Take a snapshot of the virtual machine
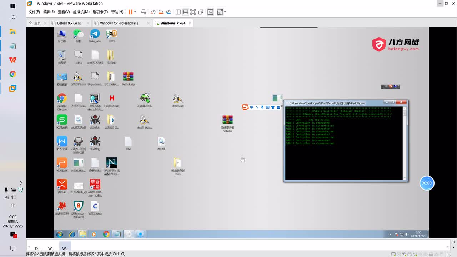 pyautogui.click(x=153, y=12)
